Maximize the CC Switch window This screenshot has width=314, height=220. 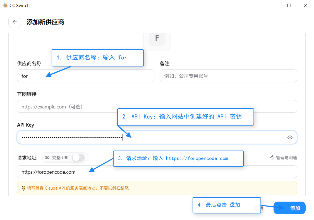pos(289,5)
